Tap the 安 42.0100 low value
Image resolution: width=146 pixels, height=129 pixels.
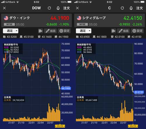(x=118, y=37)
